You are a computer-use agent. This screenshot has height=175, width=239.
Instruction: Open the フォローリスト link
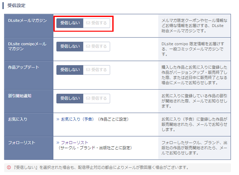point(75,143)
